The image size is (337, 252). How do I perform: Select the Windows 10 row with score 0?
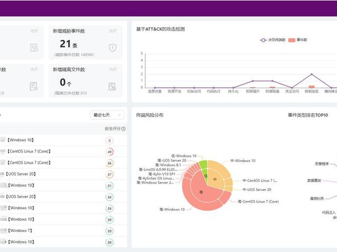(x=64, y=140)
